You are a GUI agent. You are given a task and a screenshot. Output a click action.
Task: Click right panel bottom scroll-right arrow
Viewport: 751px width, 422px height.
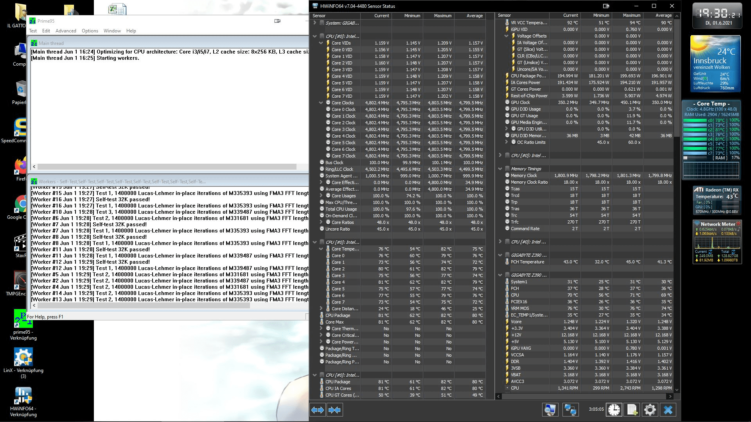[x=670, y=396]
